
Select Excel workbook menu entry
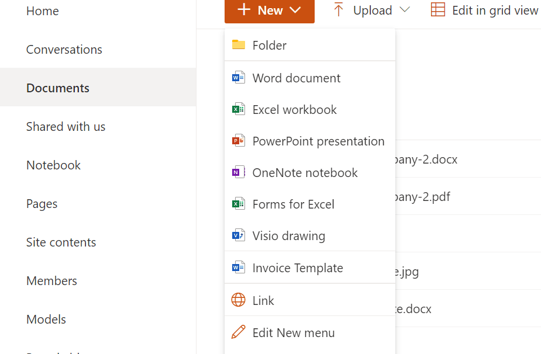(310, 110)
